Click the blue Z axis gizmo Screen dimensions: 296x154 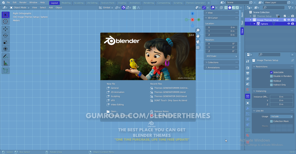pyautogui.click(x=192, y=14)
